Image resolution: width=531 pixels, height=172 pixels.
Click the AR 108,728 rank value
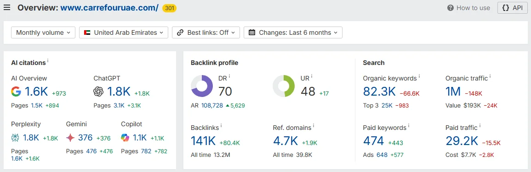tap(212, 106)
